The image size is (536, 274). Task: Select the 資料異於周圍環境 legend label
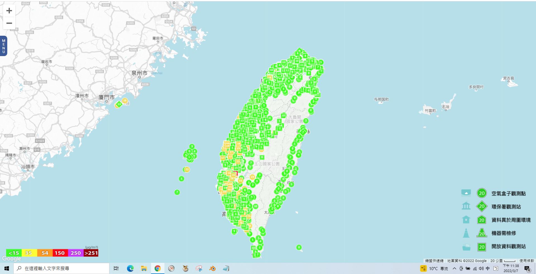click(511, 220)
